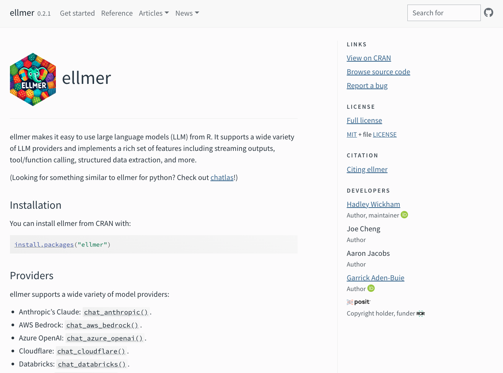Viewport: 503px width, 373px height.
Task: Click Hadley Wickham's ORCID icon
Action: tap(404, 215)
